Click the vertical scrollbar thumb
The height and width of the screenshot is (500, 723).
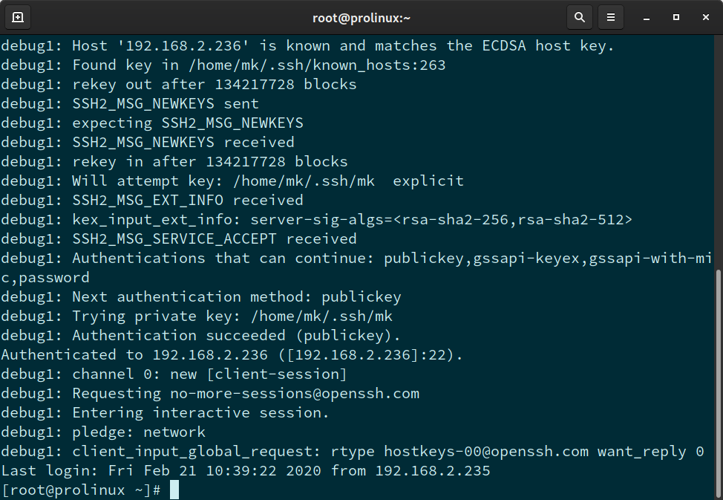[x=718, y=383]
